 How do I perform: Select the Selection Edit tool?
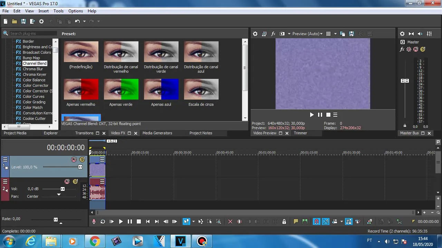[210, 221]
